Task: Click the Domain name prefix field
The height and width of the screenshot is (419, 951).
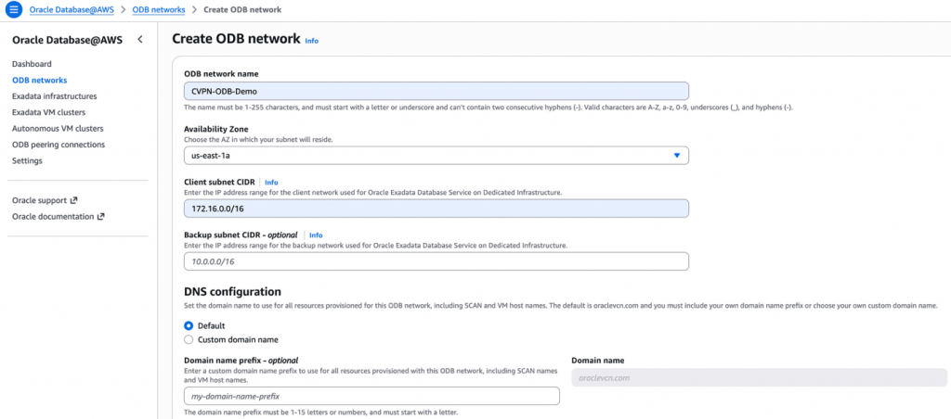Action: [371, 396]
